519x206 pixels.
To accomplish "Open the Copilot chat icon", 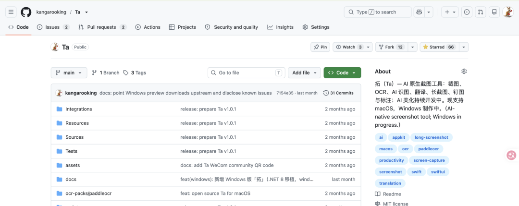I will point(419,12).
